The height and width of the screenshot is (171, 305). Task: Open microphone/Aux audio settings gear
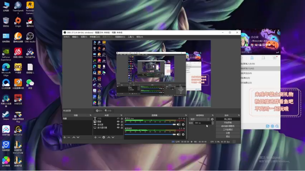pyautogui.click(x=183, y=125)
